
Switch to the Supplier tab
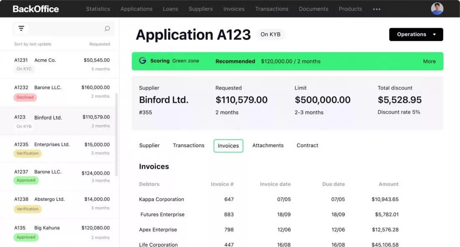click(149, 145)
